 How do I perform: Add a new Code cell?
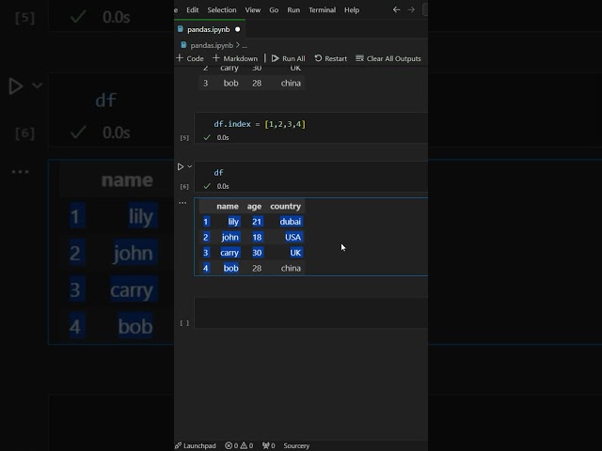190,58
